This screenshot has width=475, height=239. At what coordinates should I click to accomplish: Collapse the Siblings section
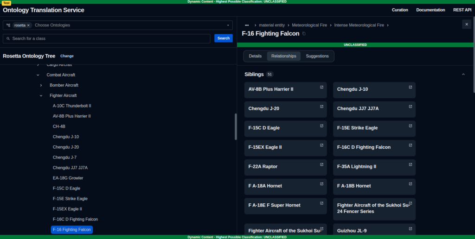point(463,75)
